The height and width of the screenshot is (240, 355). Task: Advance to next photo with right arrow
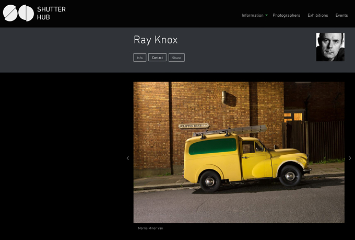click(x=350, y=158)
